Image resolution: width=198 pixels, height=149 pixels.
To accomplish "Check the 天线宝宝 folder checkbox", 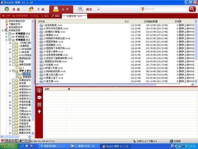I will 14,124.
